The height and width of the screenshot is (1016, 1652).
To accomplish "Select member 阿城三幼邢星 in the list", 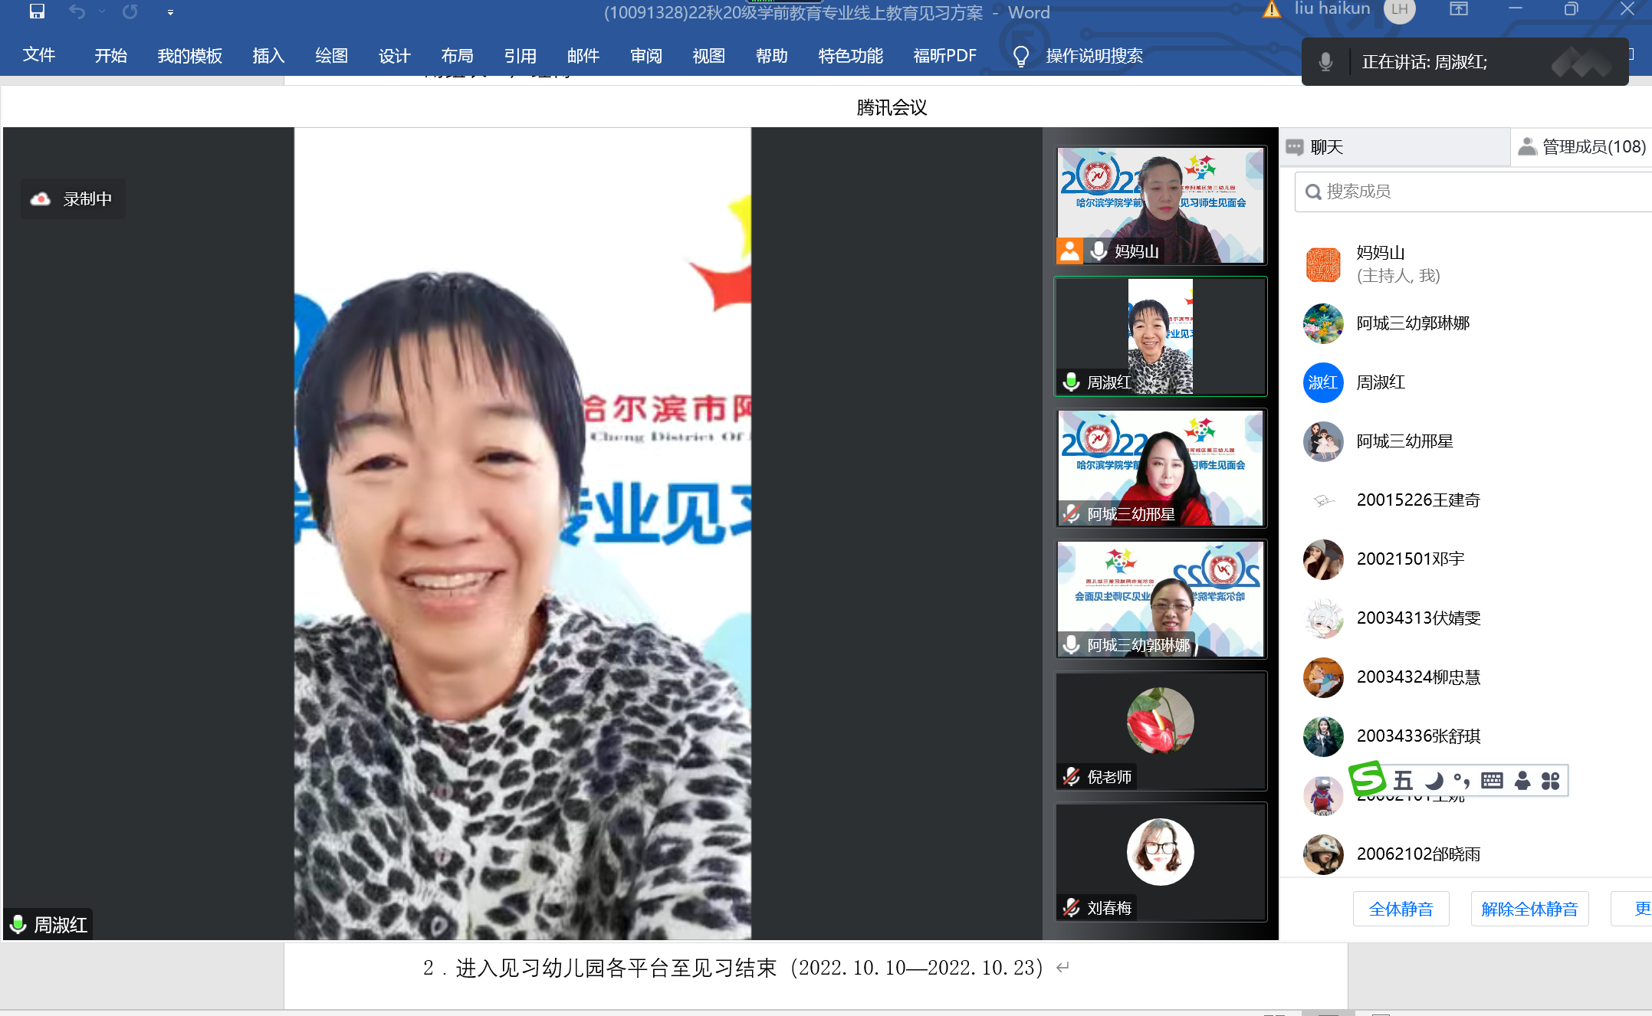I will [1466, 441].
